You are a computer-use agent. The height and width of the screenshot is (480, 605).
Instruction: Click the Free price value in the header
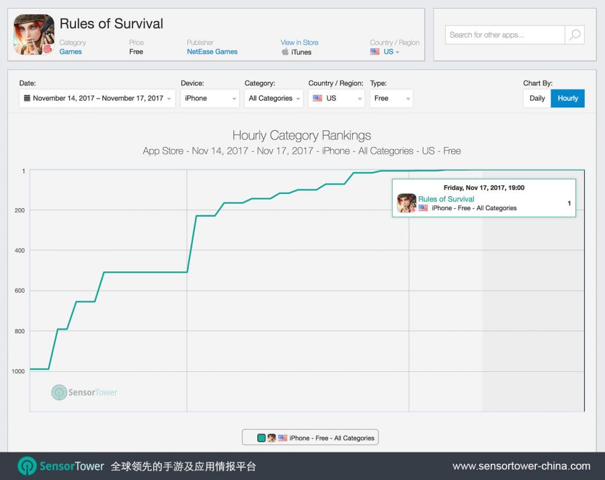point(136,52)
